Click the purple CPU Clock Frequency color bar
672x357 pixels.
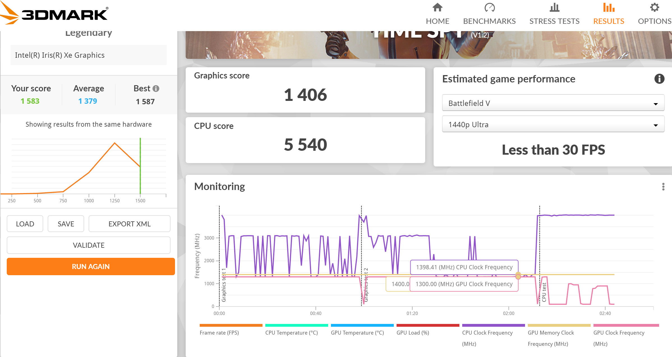494,325
